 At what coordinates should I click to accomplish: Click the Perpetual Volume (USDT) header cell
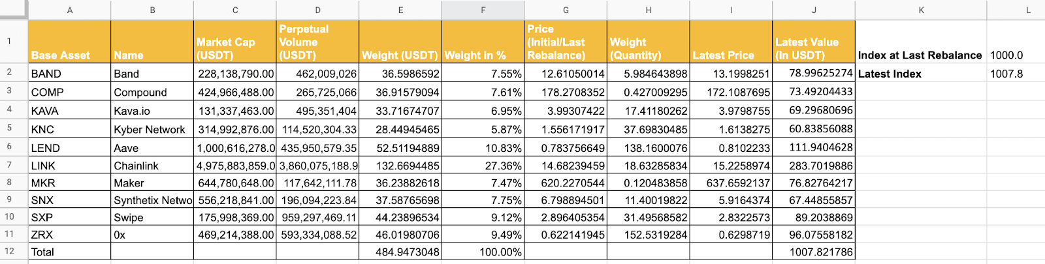click(317, 42)
